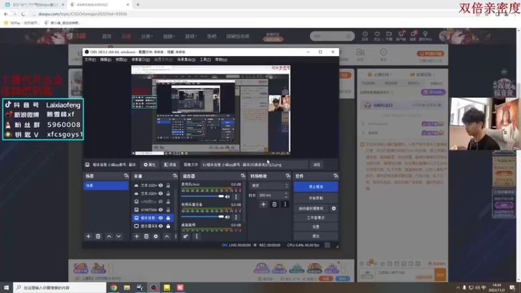The image size is (521, 293).
Task: Start the virtual camera button
Action: tap(311, 208)
